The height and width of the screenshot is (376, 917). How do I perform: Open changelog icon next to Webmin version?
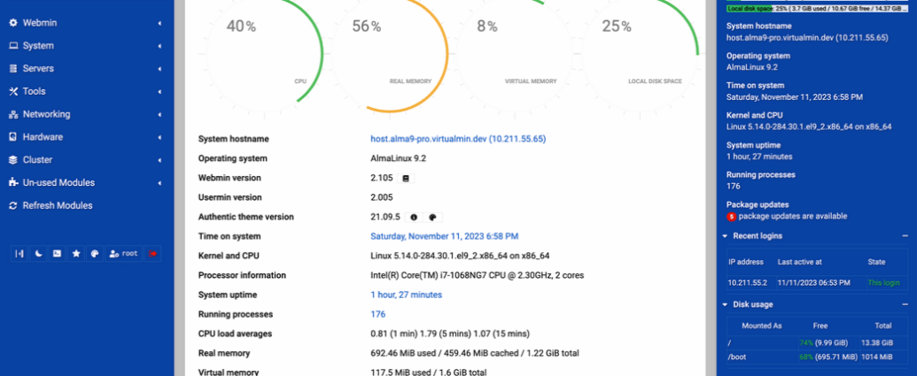pos(406,178)
